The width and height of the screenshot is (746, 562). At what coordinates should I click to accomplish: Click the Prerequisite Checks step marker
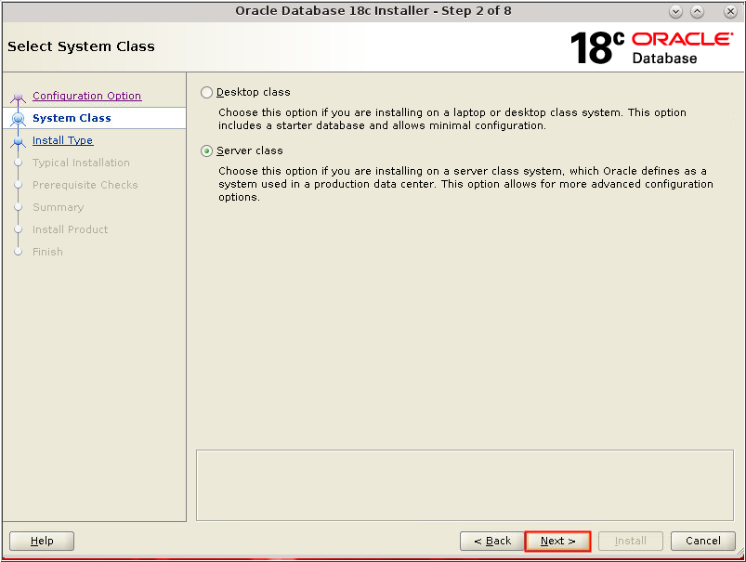point(19,185)
